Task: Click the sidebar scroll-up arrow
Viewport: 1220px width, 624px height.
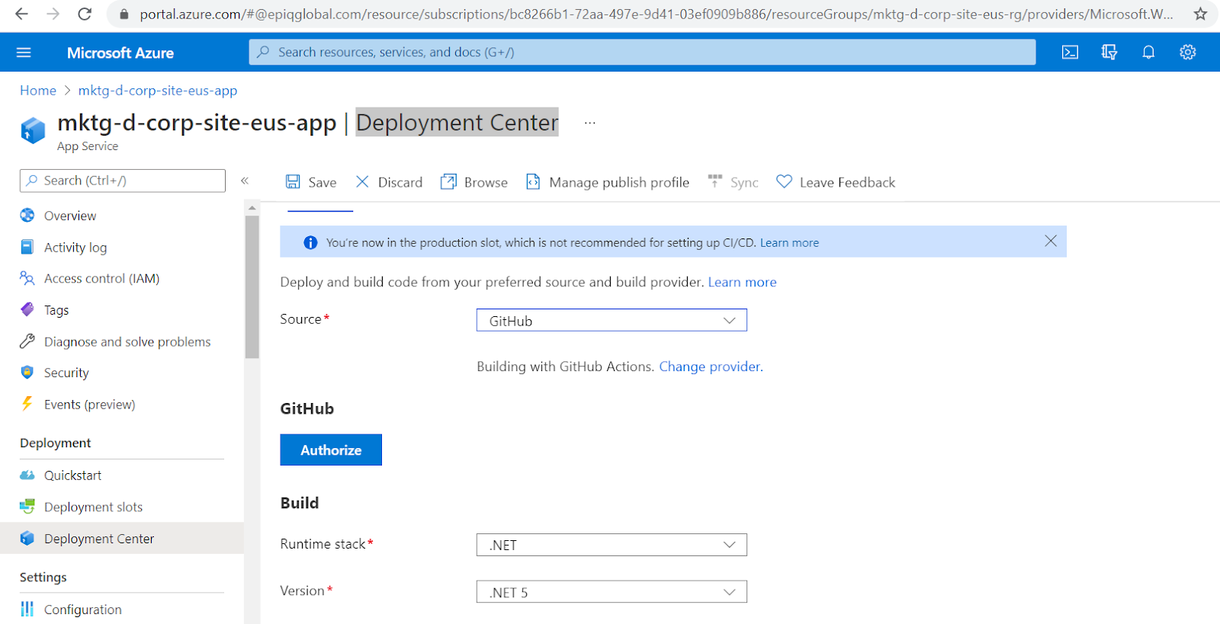Action: [x=252, y=207]
